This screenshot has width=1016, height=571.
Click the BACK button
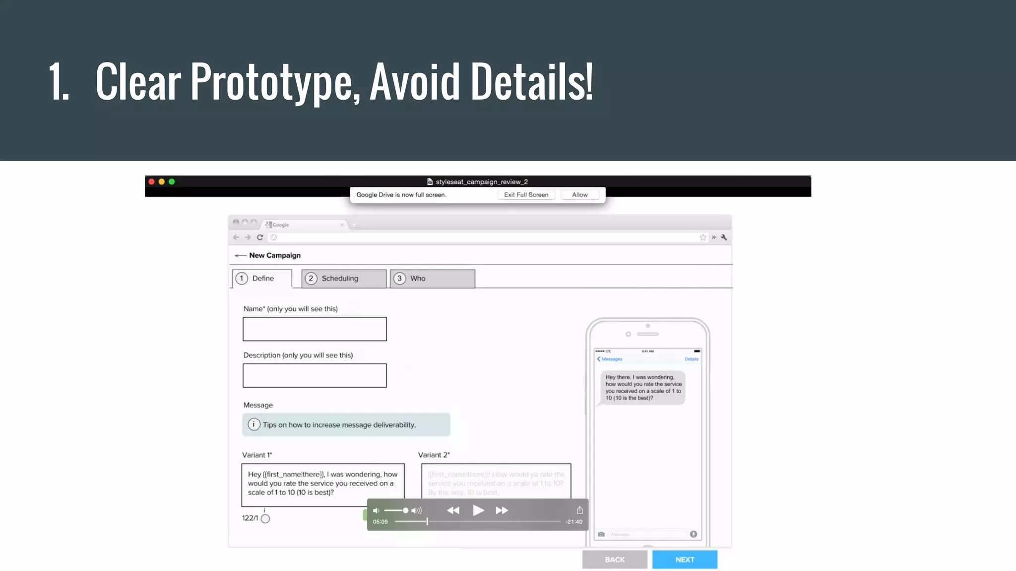(615, 560)
